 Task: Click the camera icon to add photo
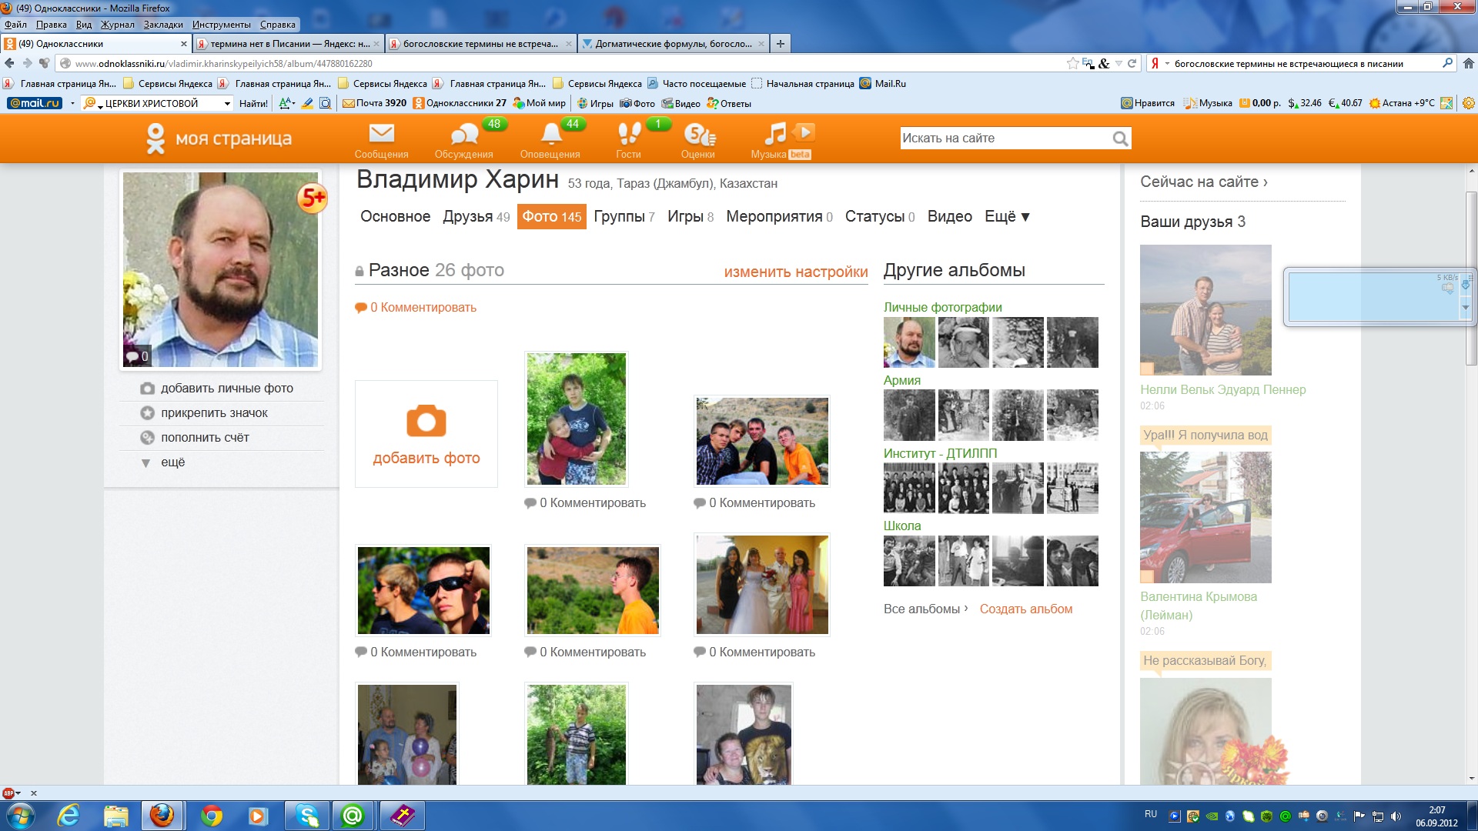tap(426, 421)
